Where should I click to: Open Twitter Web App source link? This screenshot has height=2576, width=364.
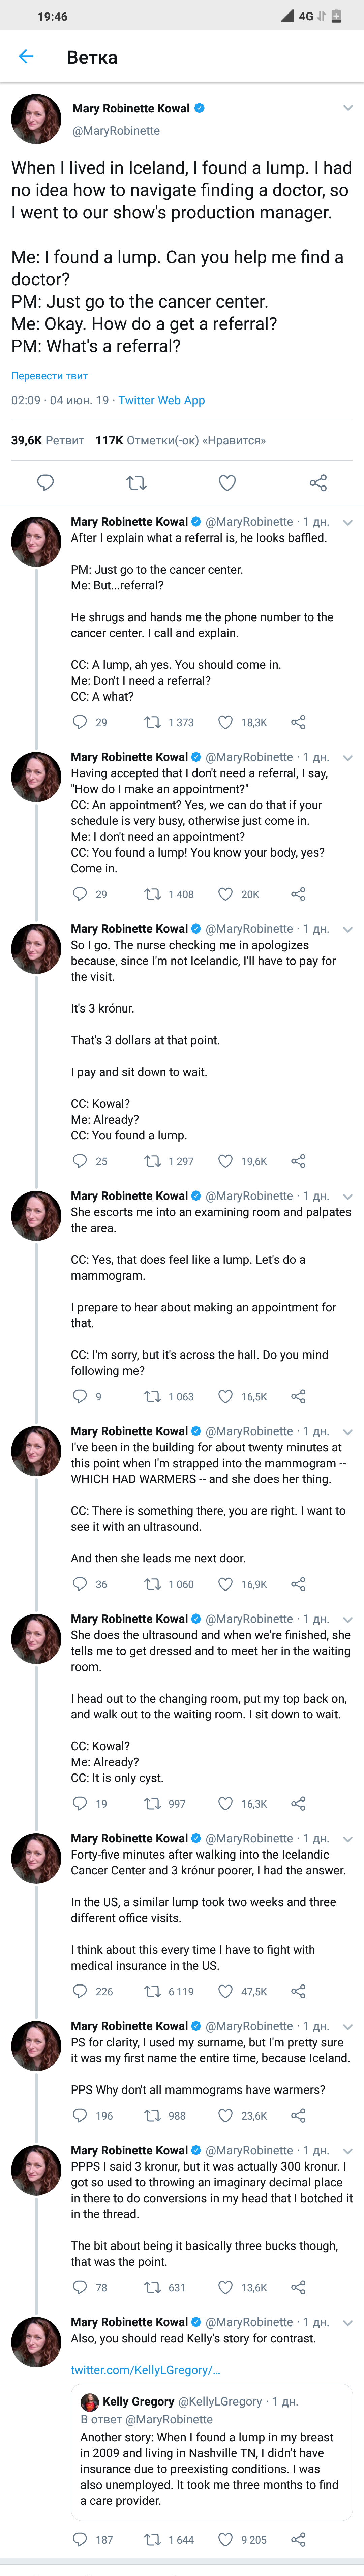[161, 400]
